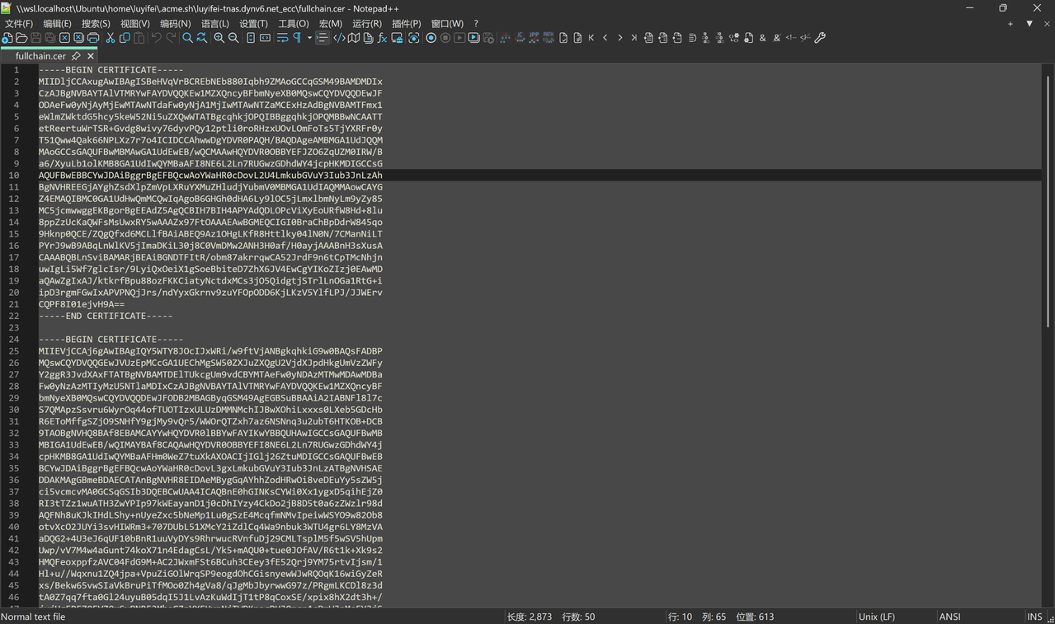Go to previous with the < arrow icon
The image size is (1055, 624).
point(605,38)
